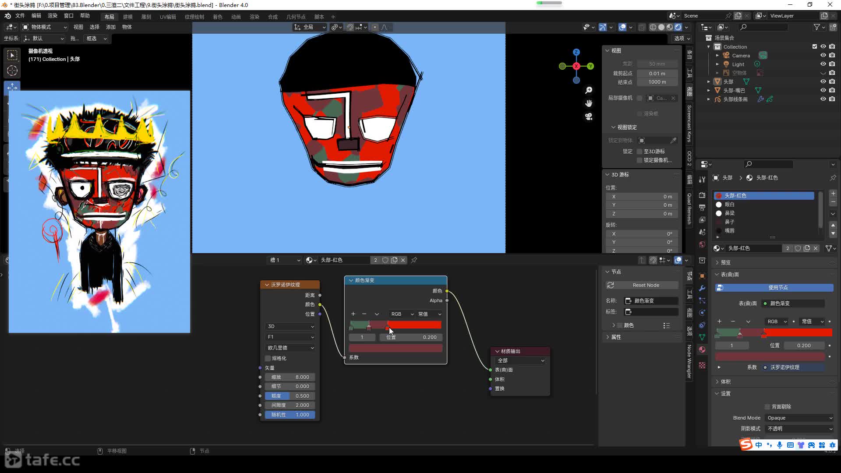This screenshot has height=473, width=841.
Task: Open the 3D dimension dropdown on Voronoi node
Action: click(290, 327)
